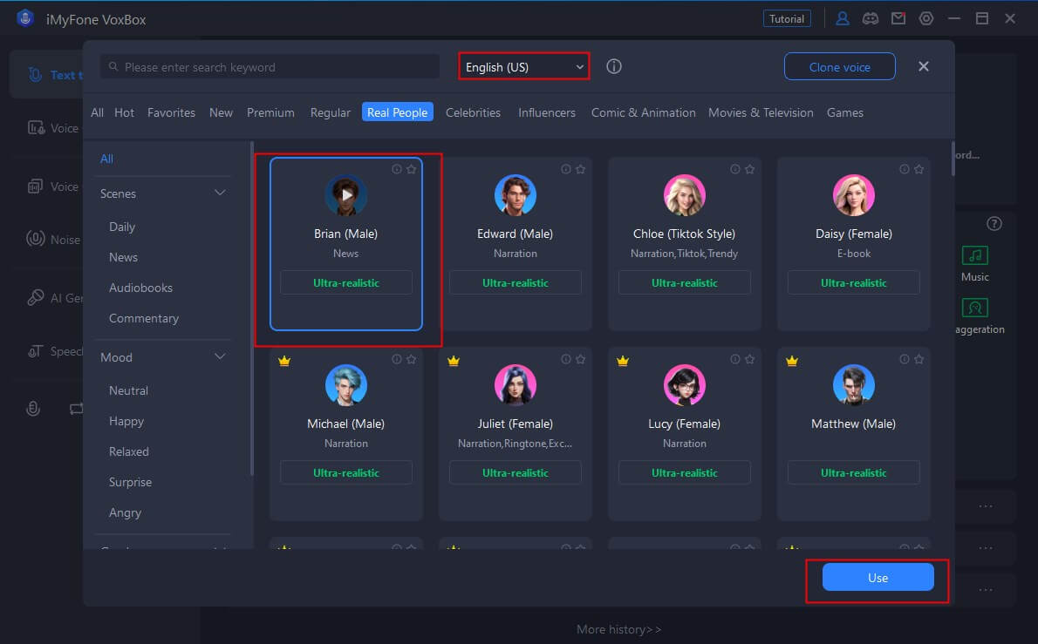Filter voices by News scene
The height and width of the screenshot is (644, 1038).
123,257
